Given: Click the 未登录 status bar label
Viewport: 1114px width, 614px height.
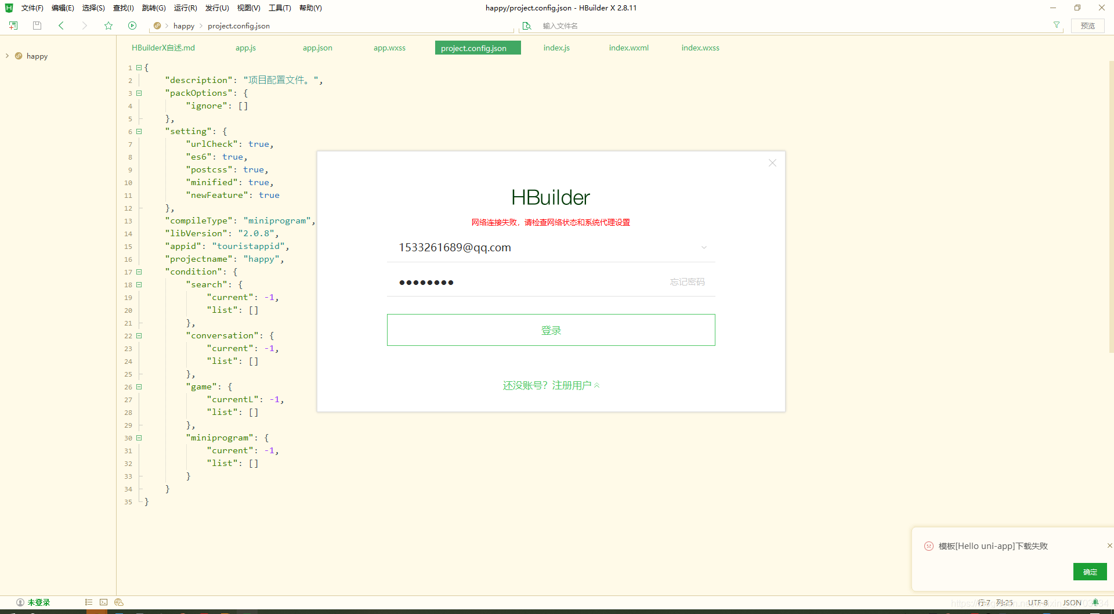Looking at the screenshot, I should (39, 602).
